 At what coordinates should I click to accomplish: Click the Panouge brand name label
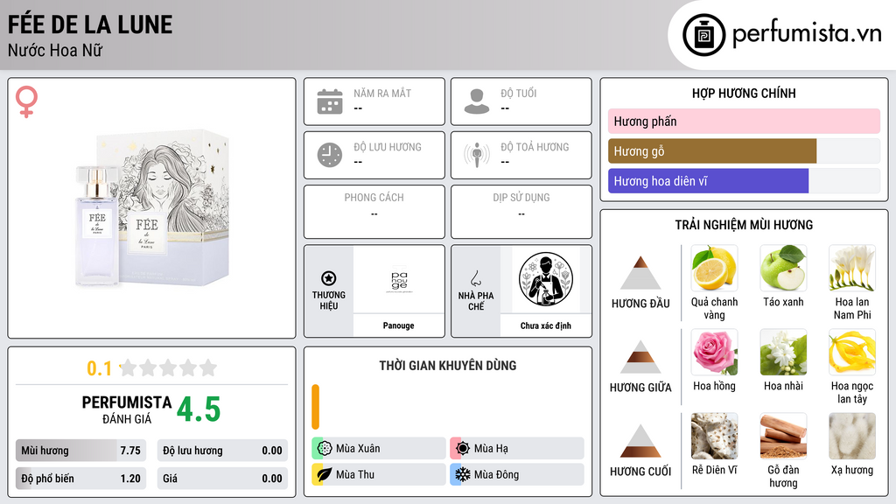pos(398,325)
